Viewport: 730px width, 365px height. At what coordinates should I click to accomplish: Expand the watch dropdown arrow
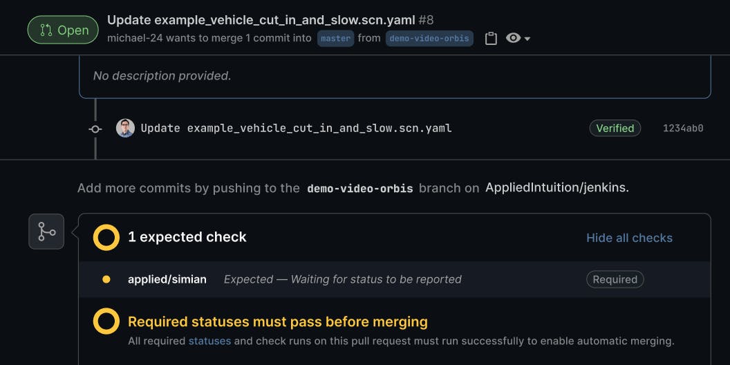coord(527,39)
